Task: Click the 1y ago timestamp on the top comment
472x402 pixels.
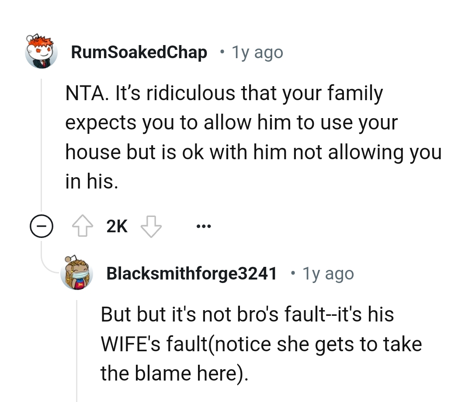Action: tap(256, 52)
